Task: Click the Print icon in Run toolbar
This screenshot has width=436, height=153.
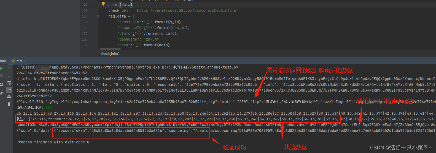Action: tap(9, 97)
